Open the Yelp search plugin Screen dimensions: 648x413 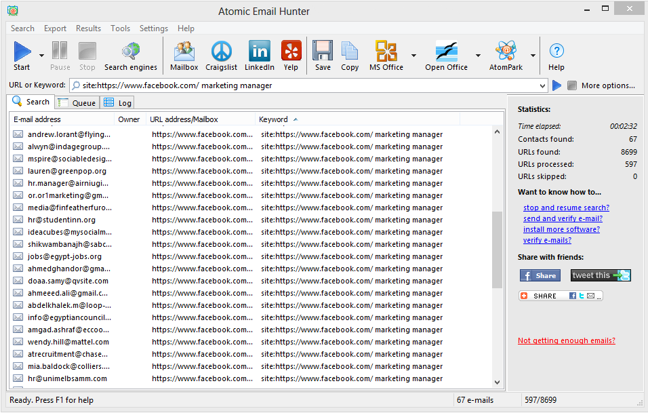[x=291, y=52]
